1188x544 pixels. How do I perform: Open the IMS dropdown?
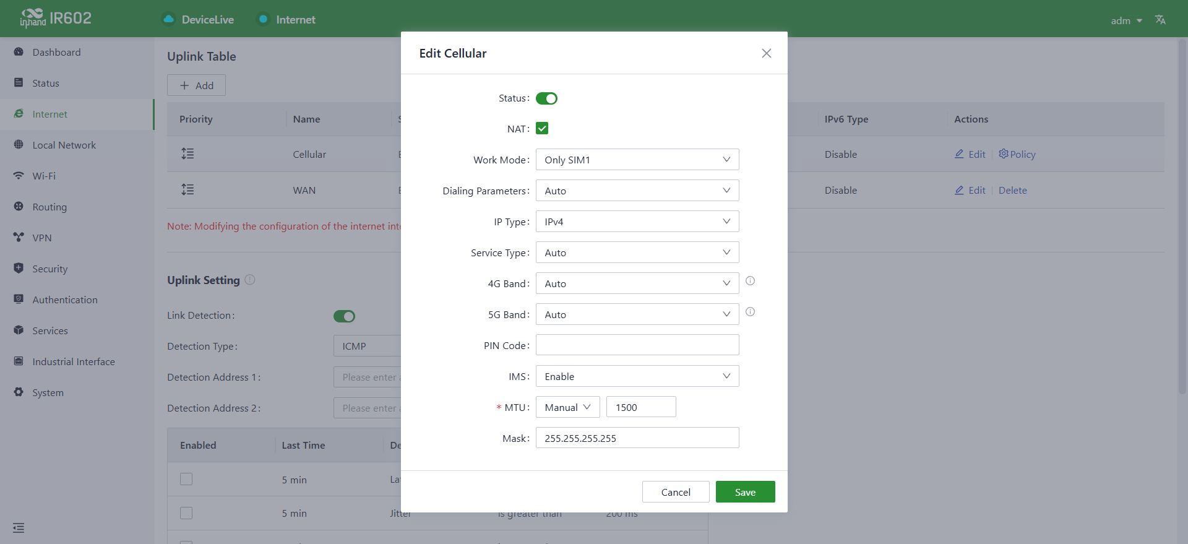point(637,376)
